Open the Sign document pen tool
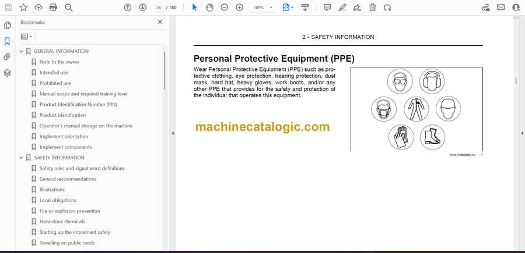Image resolution: width=525 pixels, height=253 pixels. pos(357,8)
